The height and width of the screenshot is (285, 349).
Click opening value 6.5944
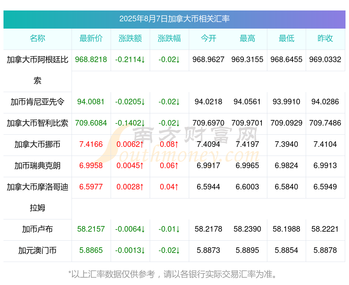208,187
